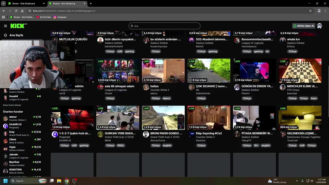This screenshot has width=329, height=185.
Task: Open the sidebar channel Eray
Action: pyautogui.click(x=22, y=133)
